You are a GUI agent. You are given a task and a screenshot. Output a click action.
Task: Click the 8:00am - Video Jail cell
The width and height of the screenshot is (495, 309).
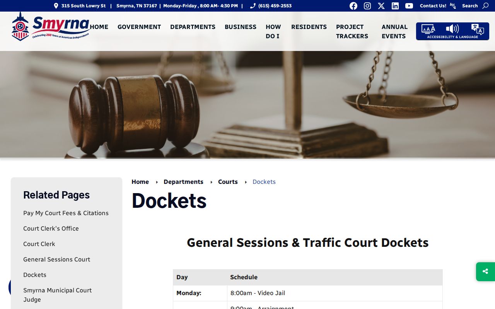(335, 293)
